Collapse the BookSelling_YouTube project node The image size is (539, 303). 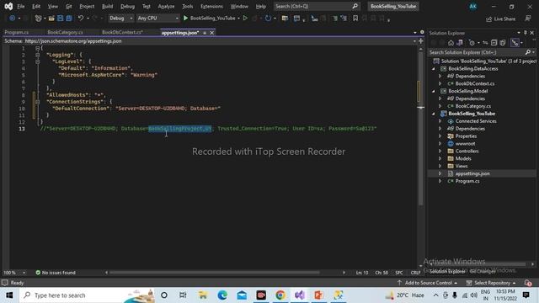[x=434, y=114]
